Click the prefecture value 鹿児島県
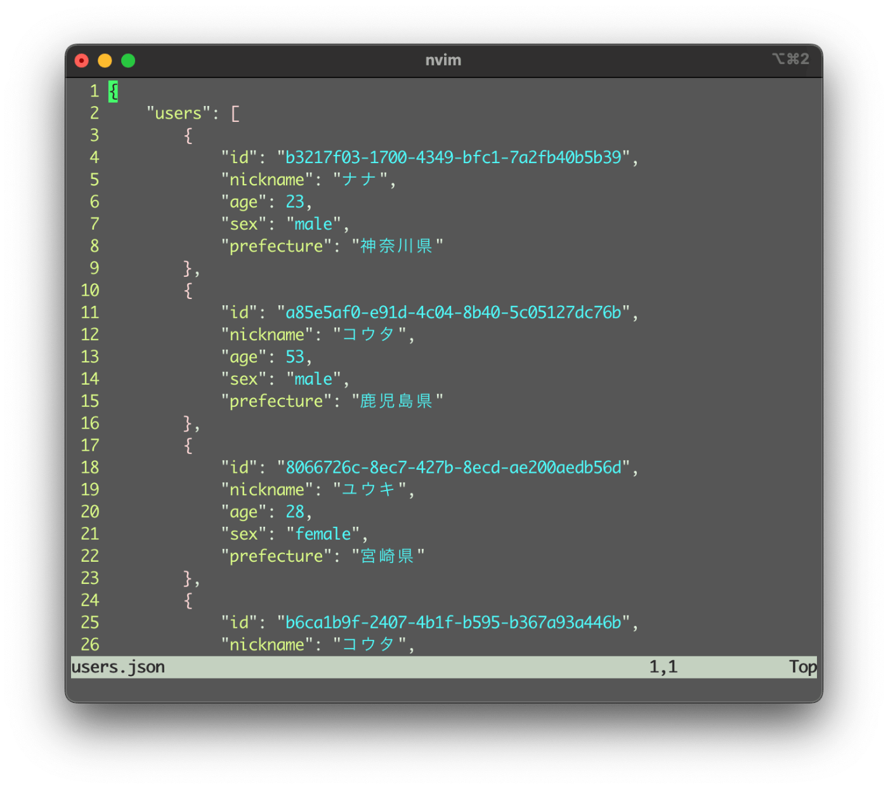The image size is (888, 789). coord(397,401)
